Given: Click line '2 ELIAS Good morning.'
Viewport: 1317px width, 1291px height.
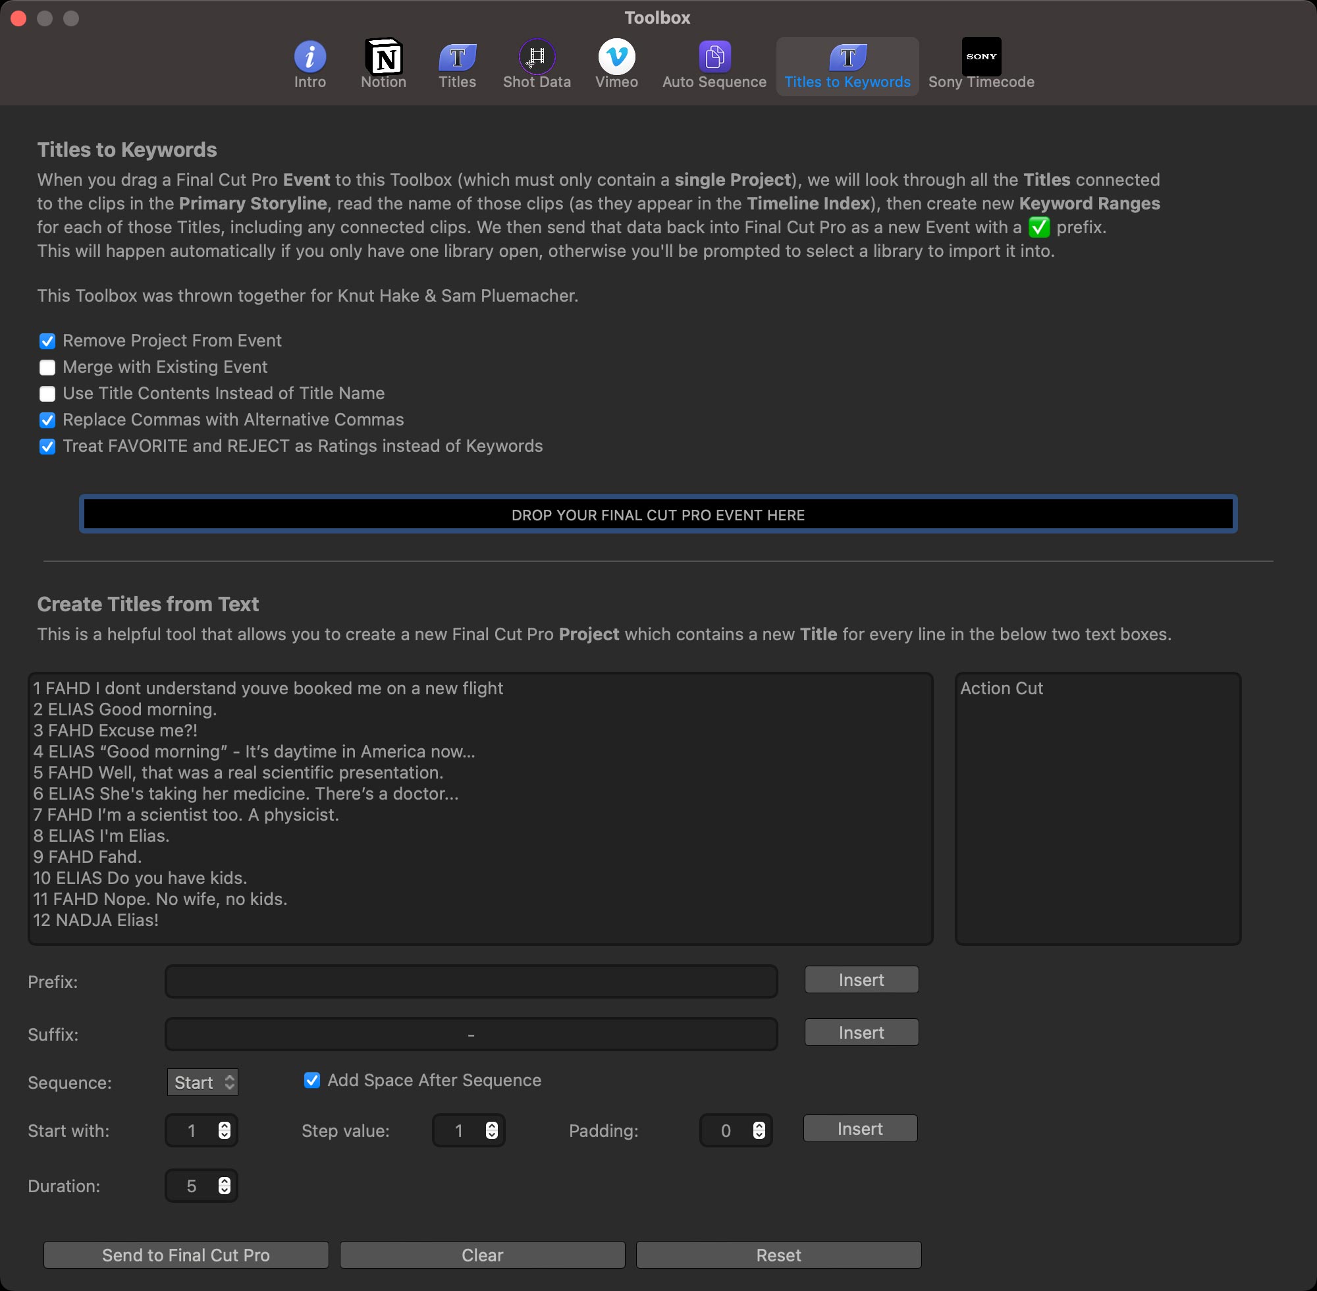Looking at the screenshot, I should (x=124, y=709).
